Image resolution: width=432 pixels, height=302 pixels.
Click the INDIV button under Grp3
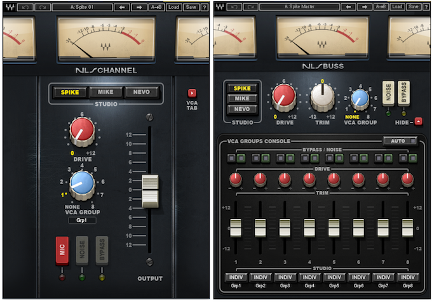pyautogui.click(x=285, y=277)
